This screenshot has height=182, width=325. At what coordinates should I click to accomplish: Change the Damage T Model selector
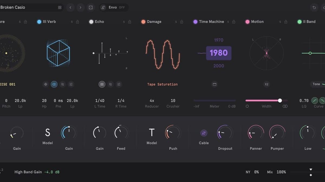coord(152,133)
